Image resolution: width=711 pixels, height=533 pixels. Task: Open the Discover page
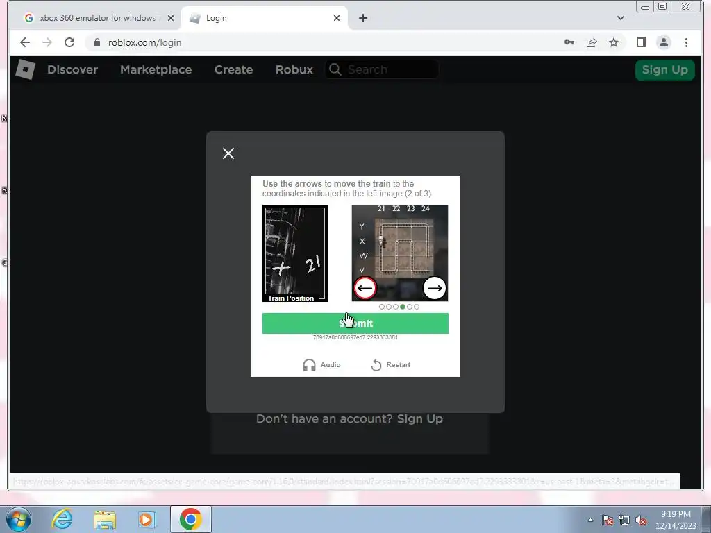(x=72, y=70)
